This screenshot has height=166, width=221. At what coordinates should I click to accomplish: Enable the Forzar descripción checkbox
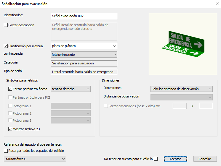[6, 25]
